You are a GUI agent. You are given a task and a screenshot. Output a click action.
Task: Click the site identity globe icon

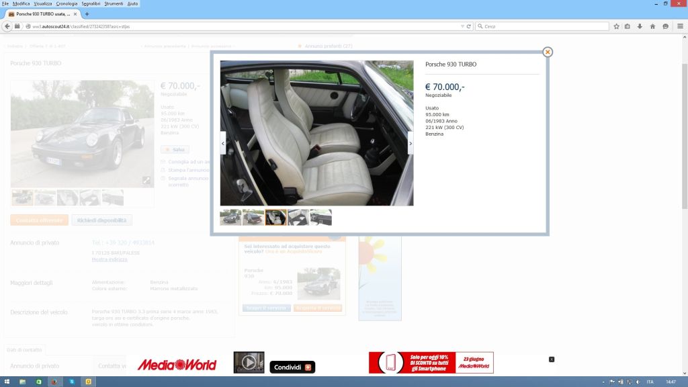click(x=28, y=26)
